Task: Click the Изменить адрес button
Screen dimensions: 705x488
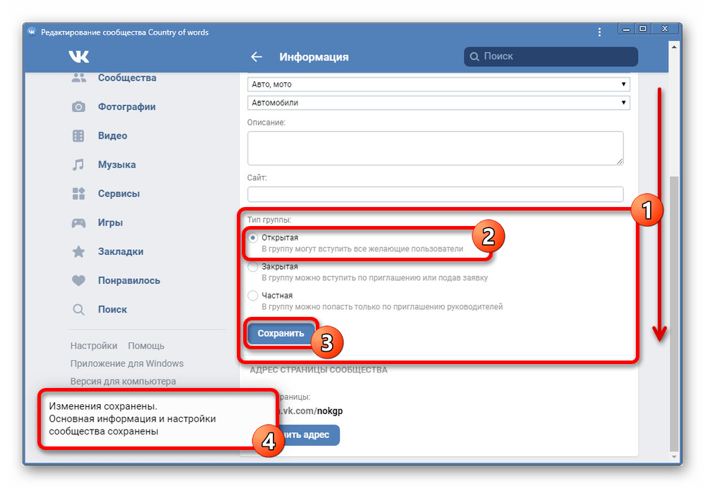Action: click(x=308, y=435)
